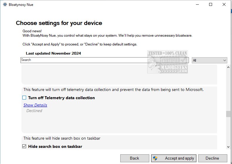Viewport: 232px width, 164px height.
Task: Minimize the Bloatynosy Nue window
Action: point(197,4)
